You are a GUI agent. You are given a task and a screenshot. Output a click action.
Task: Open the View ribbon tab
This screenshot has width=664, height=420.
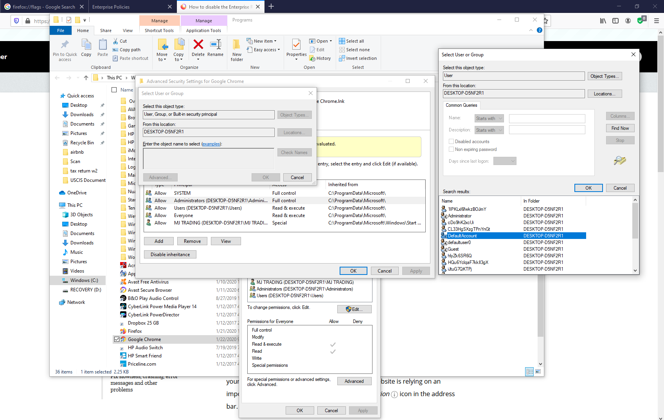click(128, 31)
